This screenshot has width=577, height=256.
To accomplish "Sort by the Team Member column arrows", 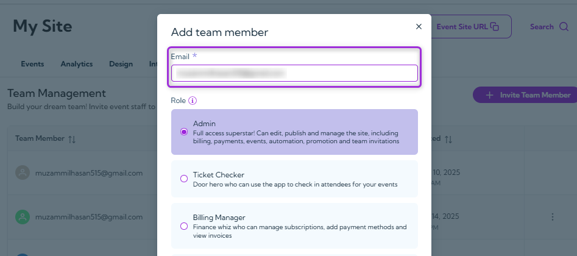I will coord(72,139).
